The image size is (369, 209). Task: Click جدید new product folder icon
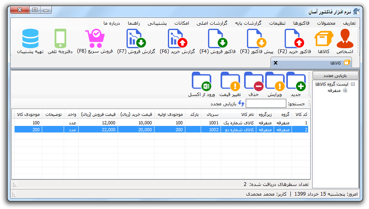(x=296, y=84)
